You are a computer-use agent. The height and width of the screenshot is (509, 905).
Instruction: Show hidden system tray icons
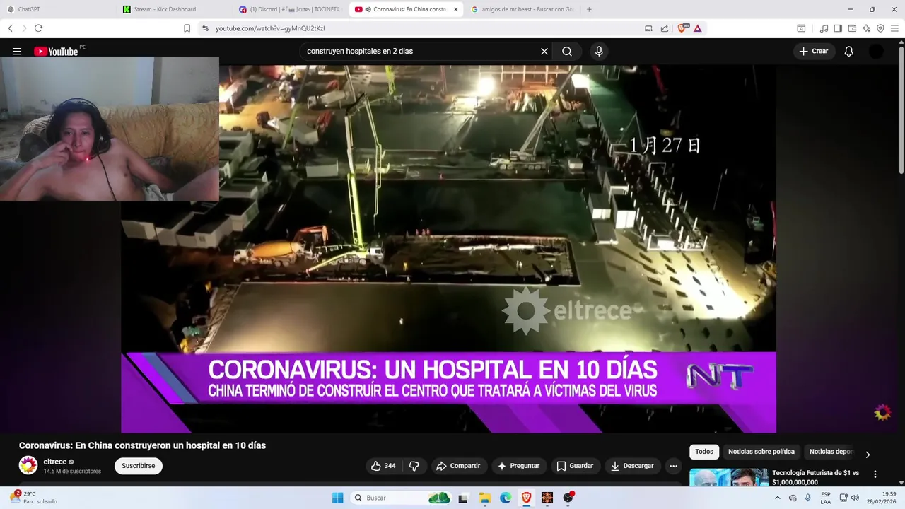coord(778,498)
